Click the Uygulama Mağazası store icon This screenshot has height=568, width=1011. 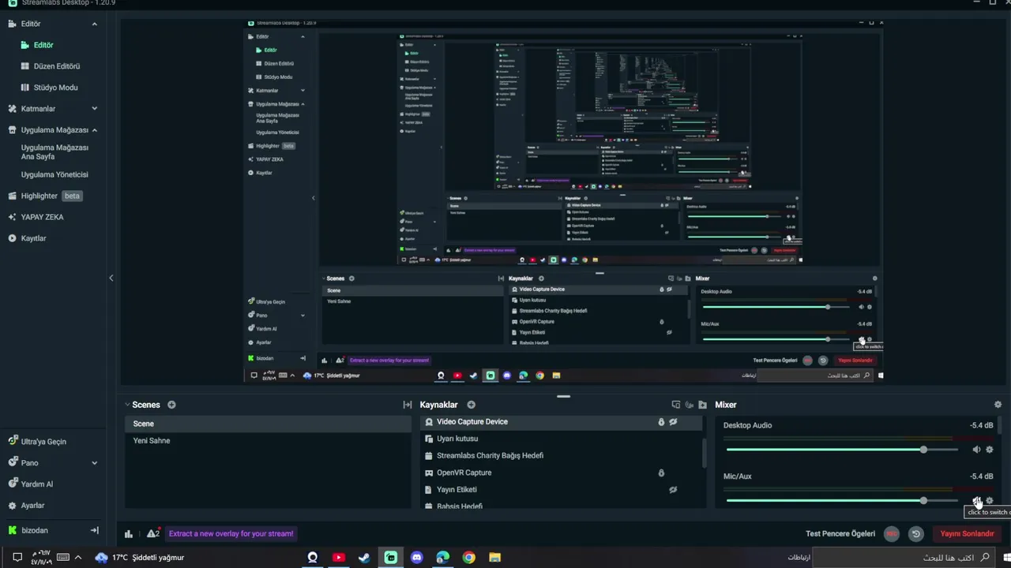pyautogui.click(x=12, y=130)
